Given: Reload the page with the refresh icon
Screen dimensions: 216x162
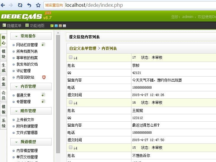Looking at the screenshot, I should click(20, 5).
